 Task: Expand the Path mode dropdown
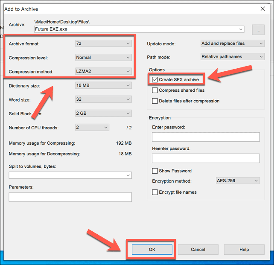232,56
